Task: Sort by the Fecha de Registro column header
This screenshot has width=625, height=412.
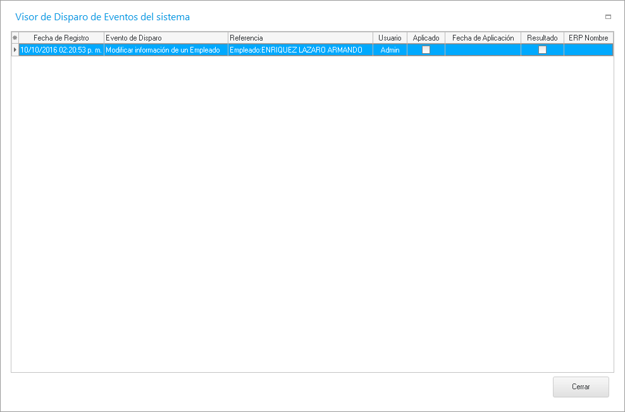Action: [61, 38]
